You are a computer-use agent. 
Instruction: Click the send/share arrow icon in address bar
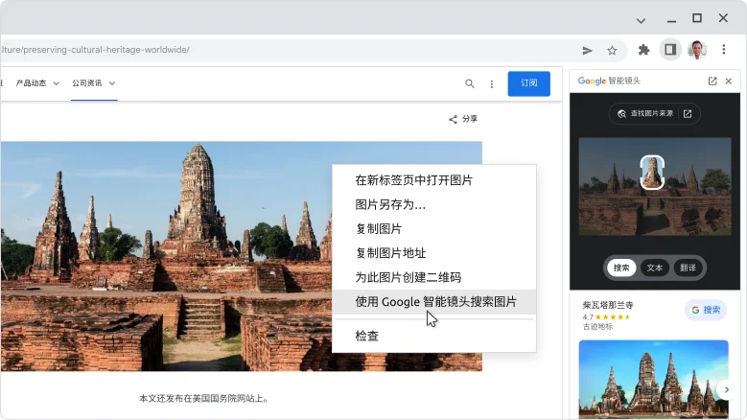pos(588,51)
